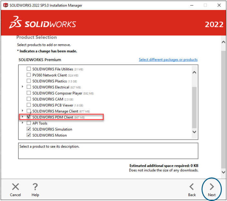Select SOLIDWORKS PCB Viewer row label
This screenshot has height=201, width=227.
53,105
